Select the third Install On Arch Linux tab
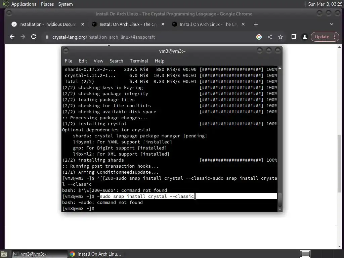 [x=208, y=24]
